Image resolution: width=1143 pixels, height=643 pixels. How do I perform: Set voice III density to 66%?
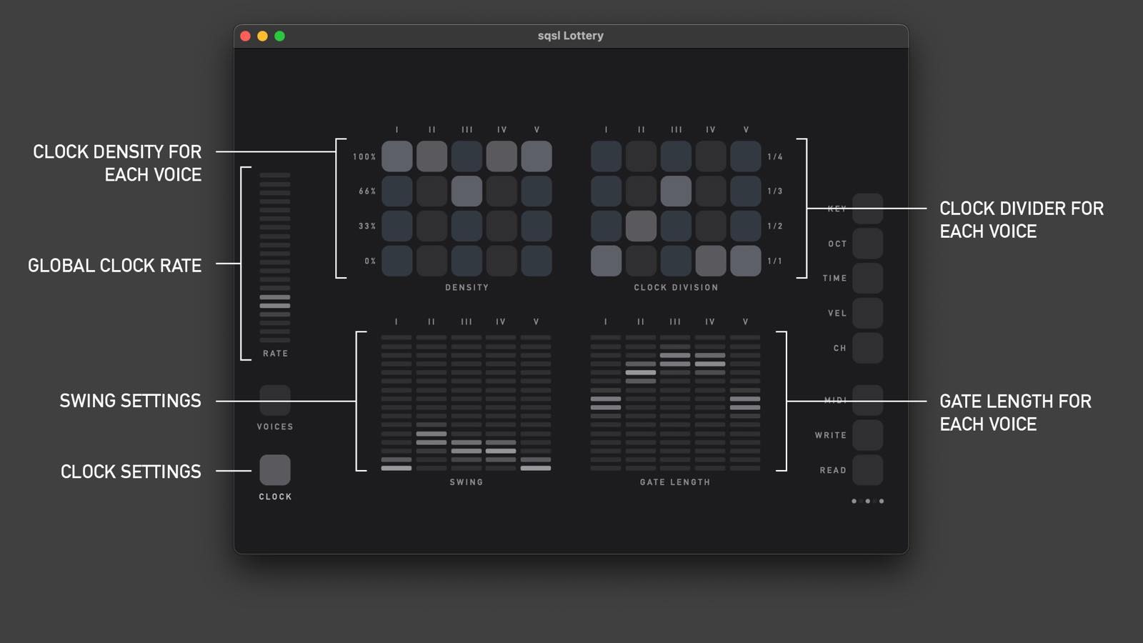pos(466,191)
